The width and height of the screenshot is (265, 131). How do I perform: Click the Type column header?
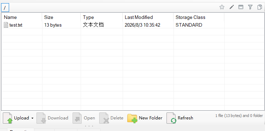[x=101, y=17]
